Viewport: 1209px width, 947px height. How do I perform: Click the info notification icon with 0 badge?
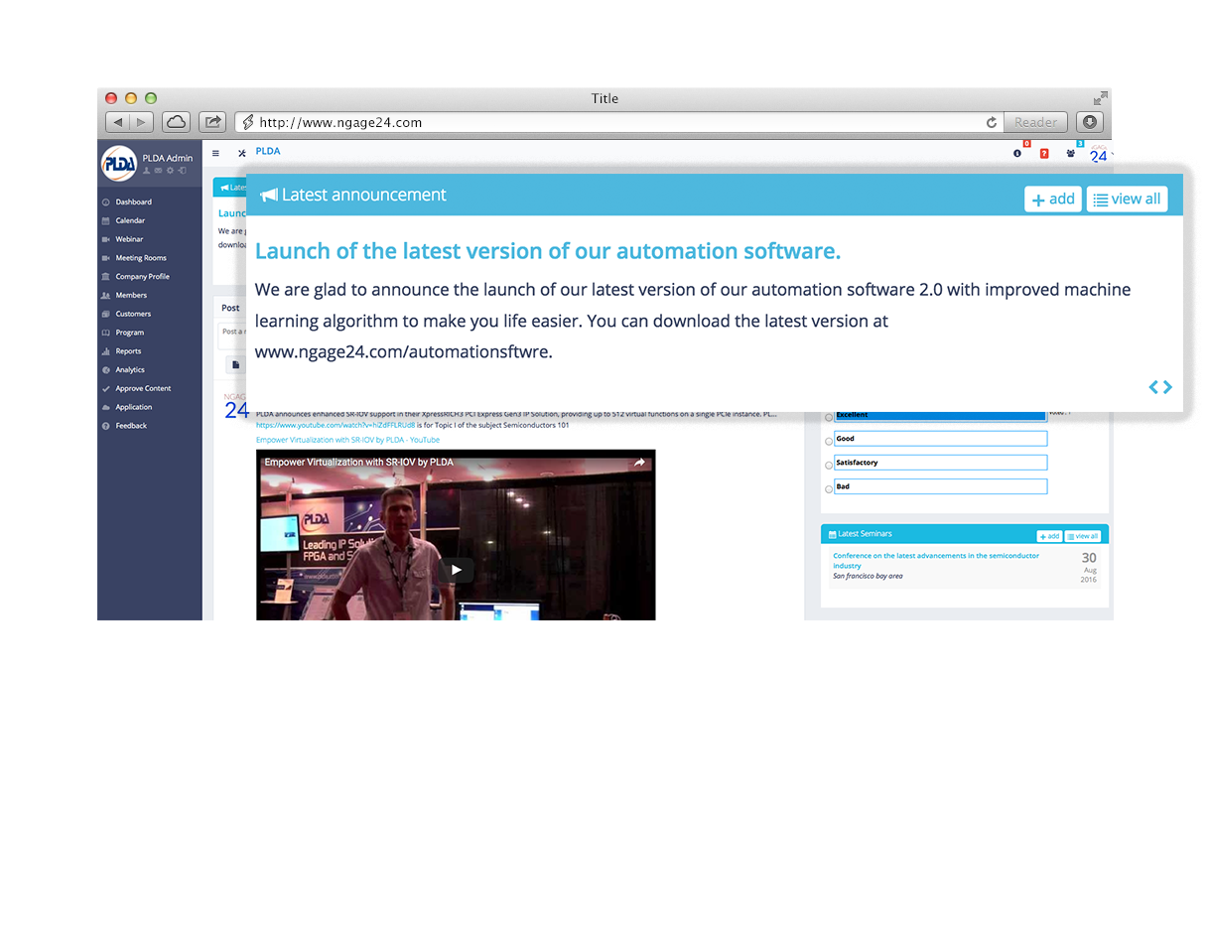click(x=1017, y=153)
